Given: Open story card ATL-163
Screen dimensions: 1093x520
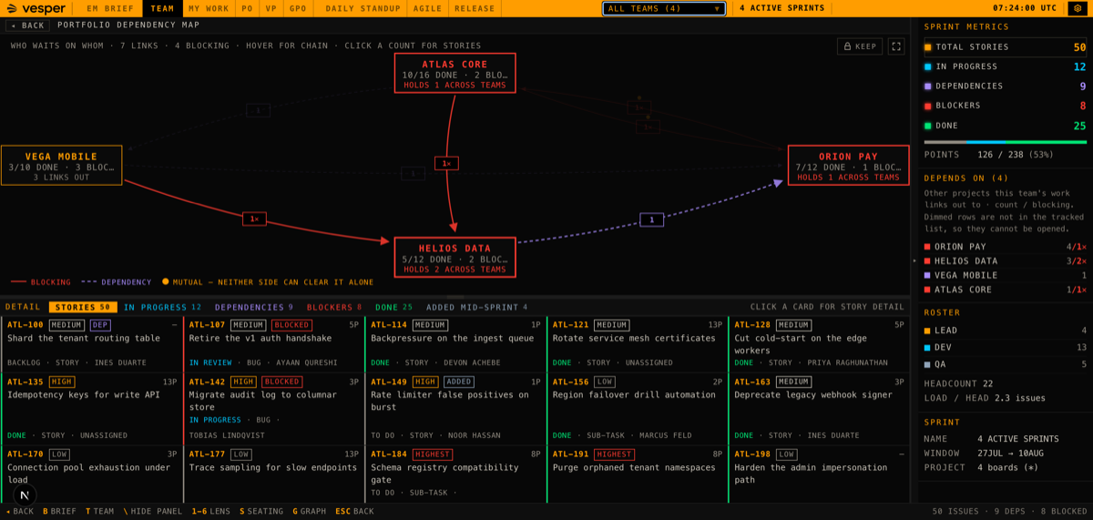Looking at the screenshot, I should [x=820, y=408].
